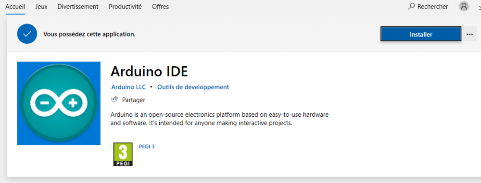Click the PEGI 3 text link
Screen dimensions: 481x183
pos(147,146)
